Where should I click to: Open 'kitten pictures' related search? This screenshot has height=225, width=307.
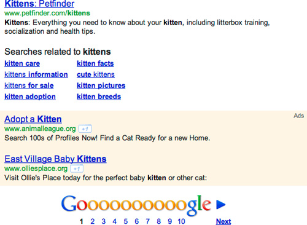[101, 85]
